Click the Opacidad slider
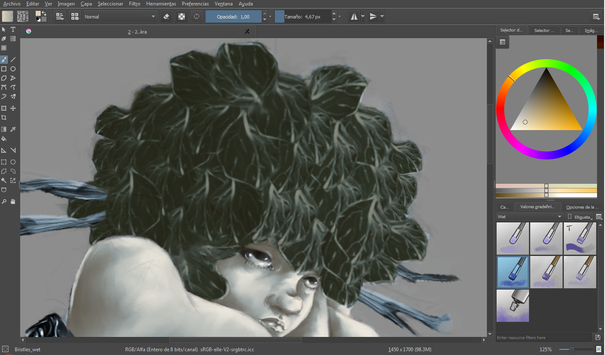The width and height of the screenshot is (605, 355). (233, 17)
